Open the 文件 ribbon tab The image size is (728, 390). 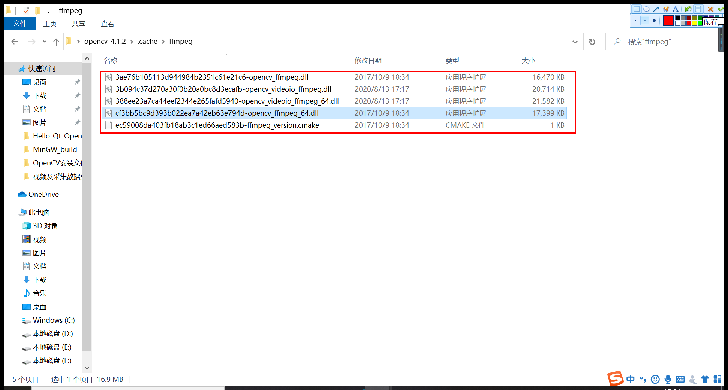(x=20, y=24)
